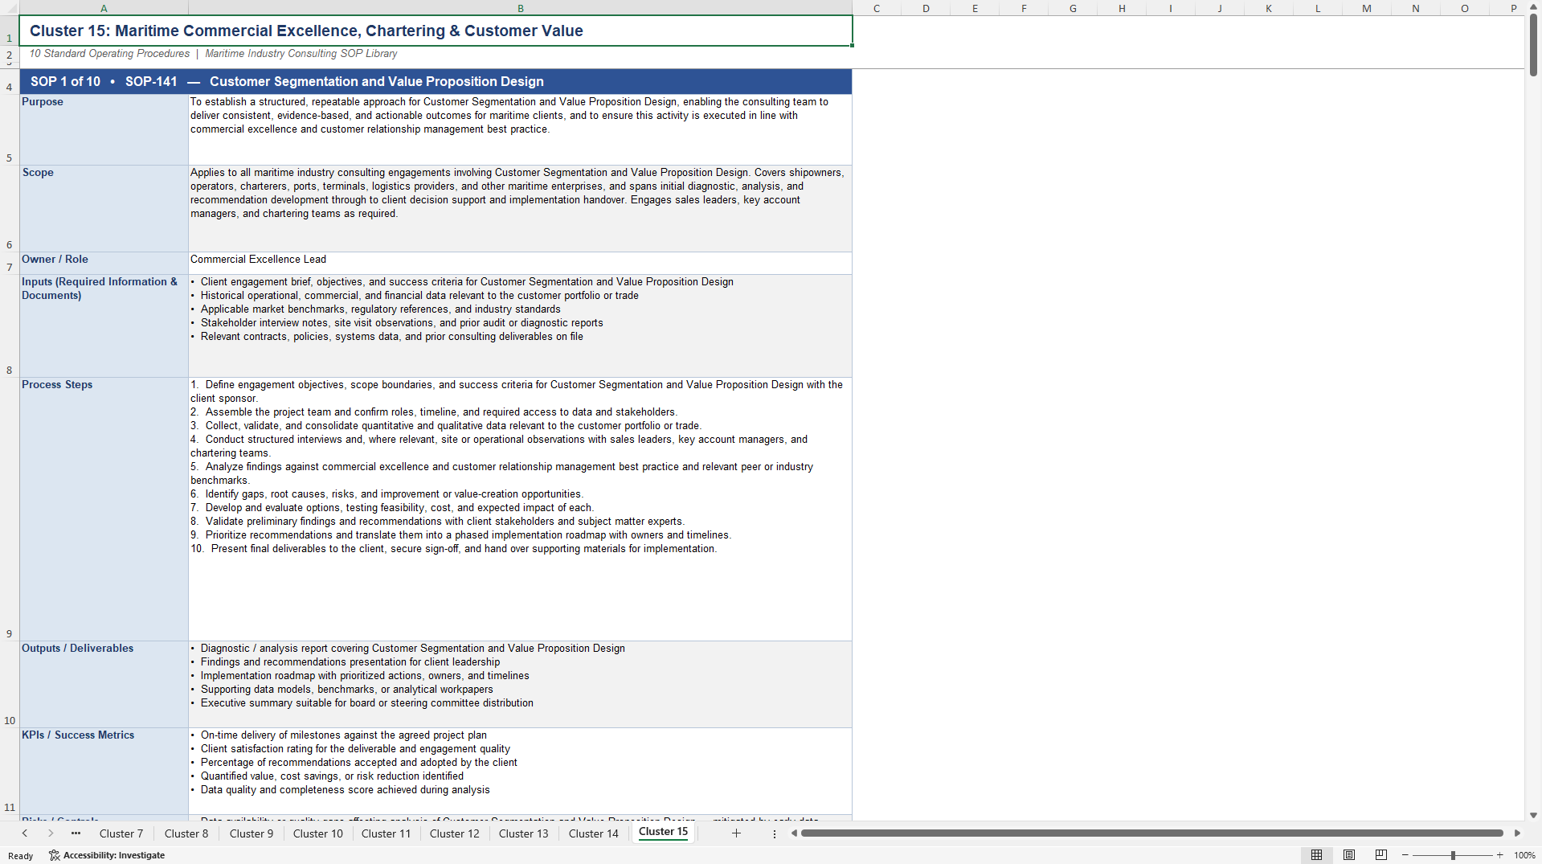The image size is (1542, 864).
Task: Click the vertical scrollbar thumb
Action: (x=1533, y=46)
